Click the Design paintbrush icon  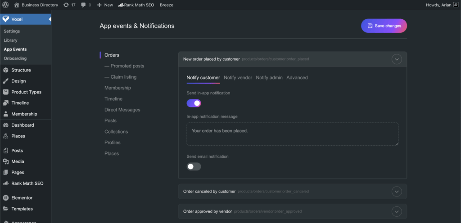click(6, 81)
